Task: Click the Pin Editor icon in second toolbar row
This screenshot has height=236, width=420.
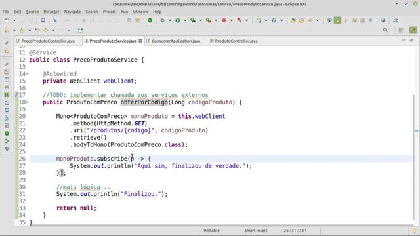Action: click(80, 30)
